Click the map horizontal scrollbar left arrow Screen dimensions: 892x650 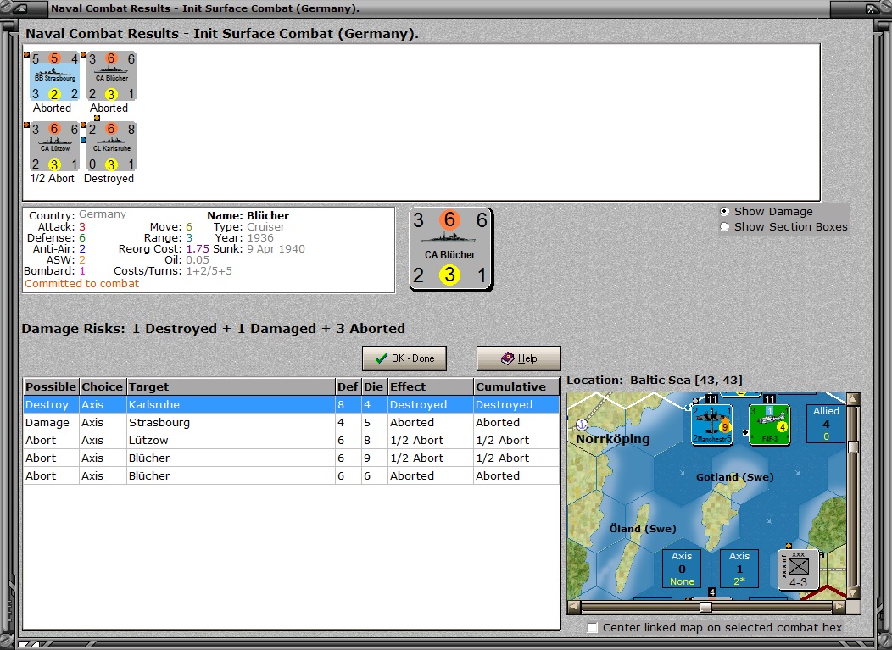574,607
